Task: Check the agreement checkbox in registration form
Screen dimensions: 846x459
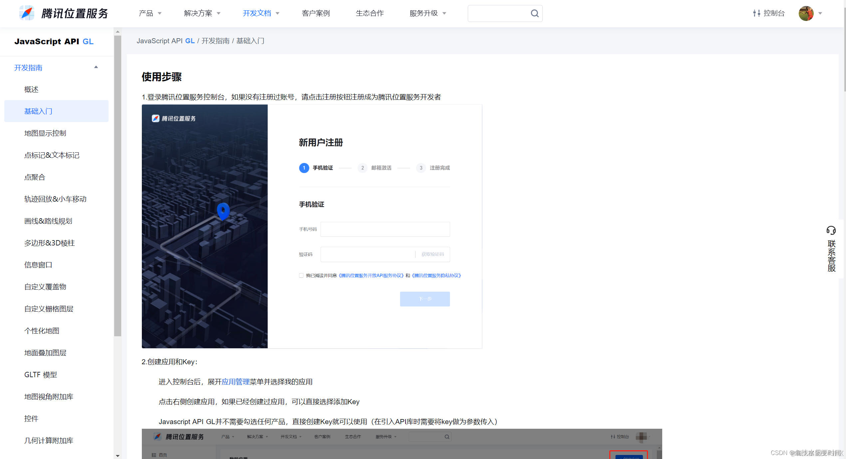Action: pyautogui.click(x=301, y=275)
